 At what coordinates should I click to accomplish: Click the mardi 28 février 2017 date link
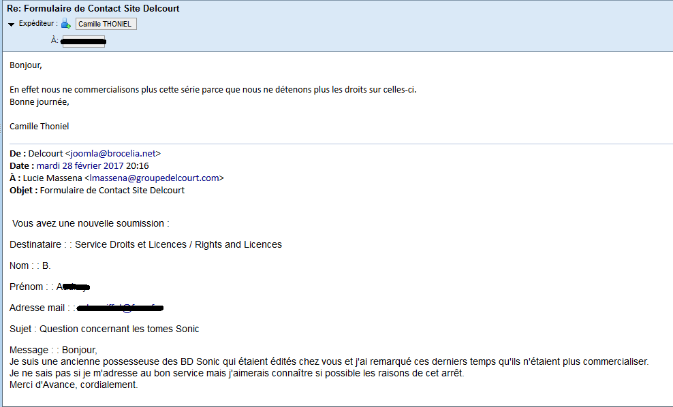(80, 166)
